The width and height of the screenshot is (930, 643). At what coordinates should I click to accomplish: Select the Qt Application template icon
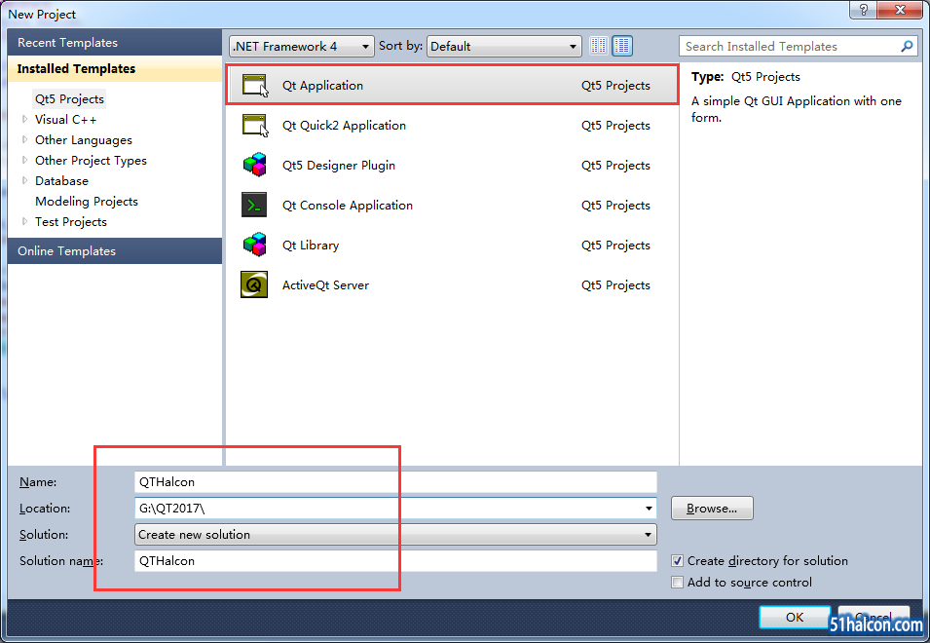coord(255,85)
